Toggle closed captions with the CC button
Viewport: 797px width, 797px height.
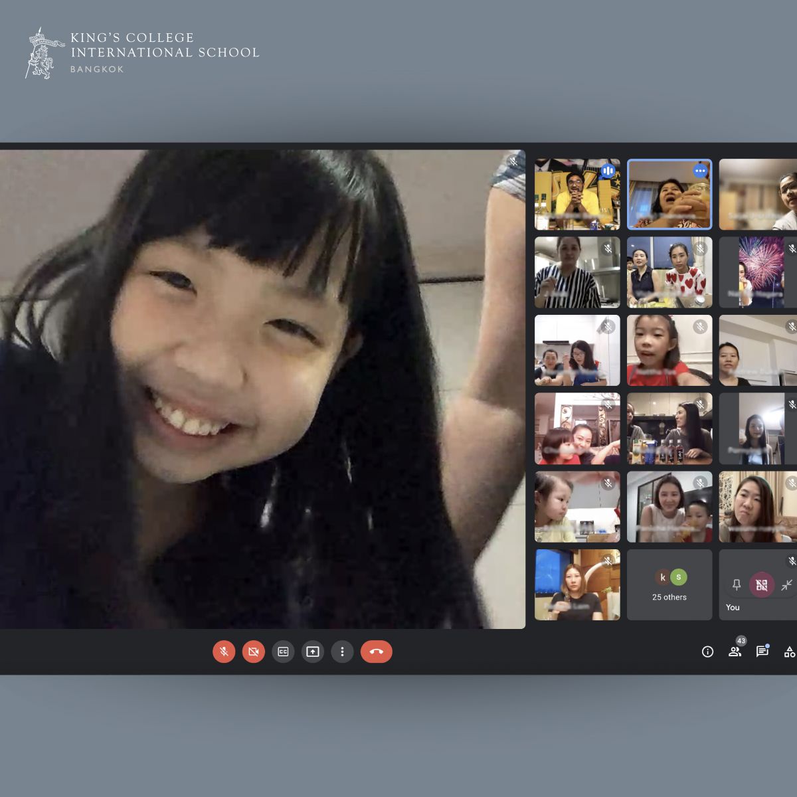point(283,652)
